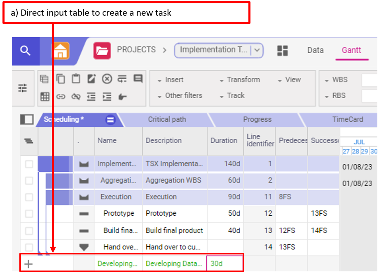Image resolution: width=379 pixels, height=273 pixels.
Task: Check the Hand over row checkbox
Action: (x=29, y=247)
